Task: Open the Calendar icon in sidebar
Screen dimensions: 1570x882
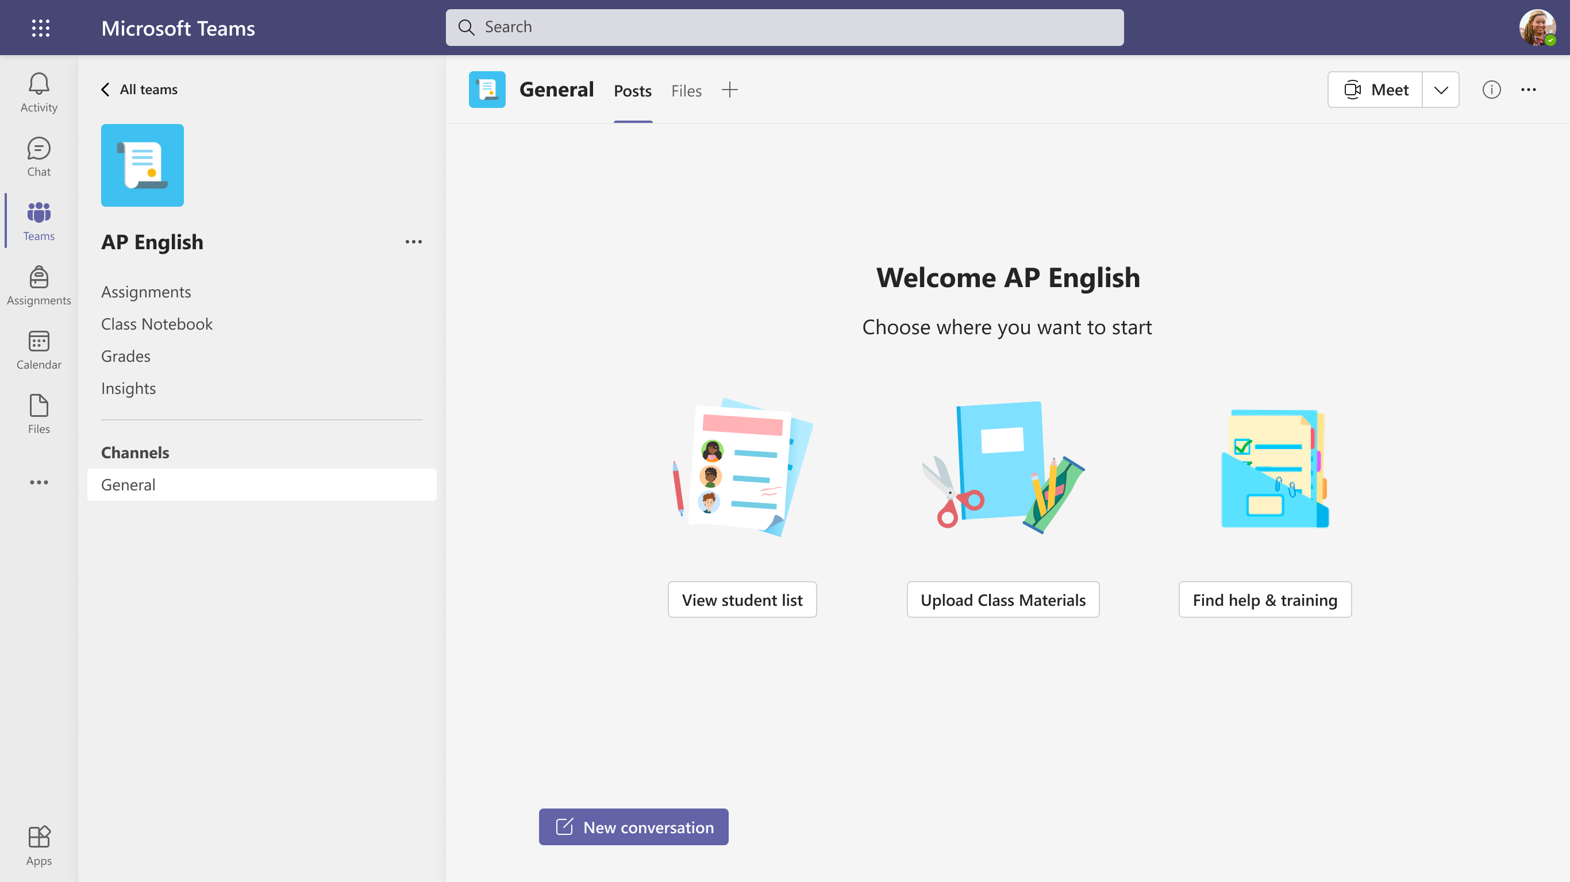Action: tap(39, 350)
